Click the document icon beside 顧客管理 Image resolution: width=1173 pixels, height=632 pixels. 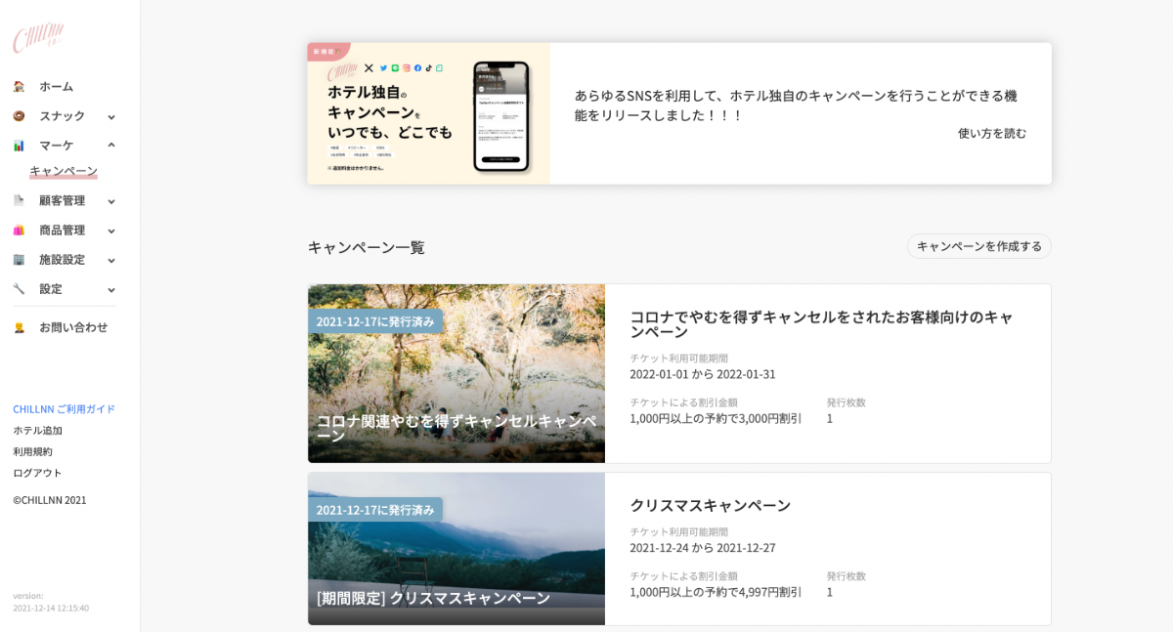coord(19,201)
